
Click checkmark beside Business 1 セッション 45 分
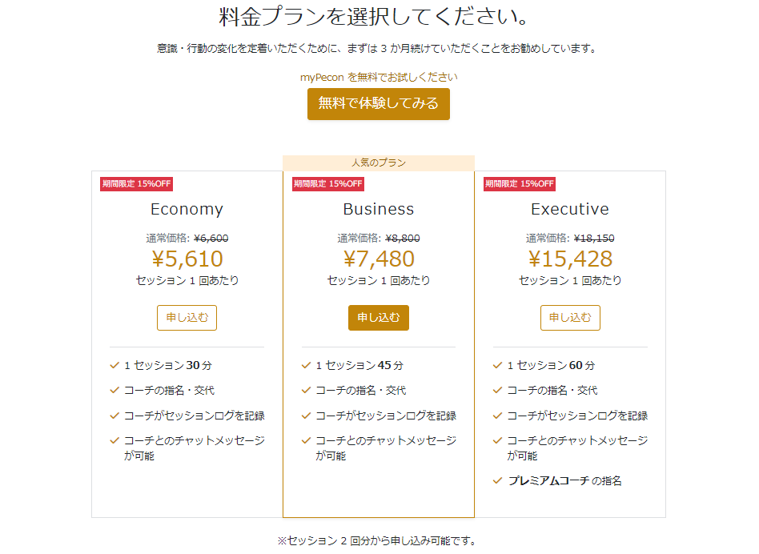pos(306,365)
